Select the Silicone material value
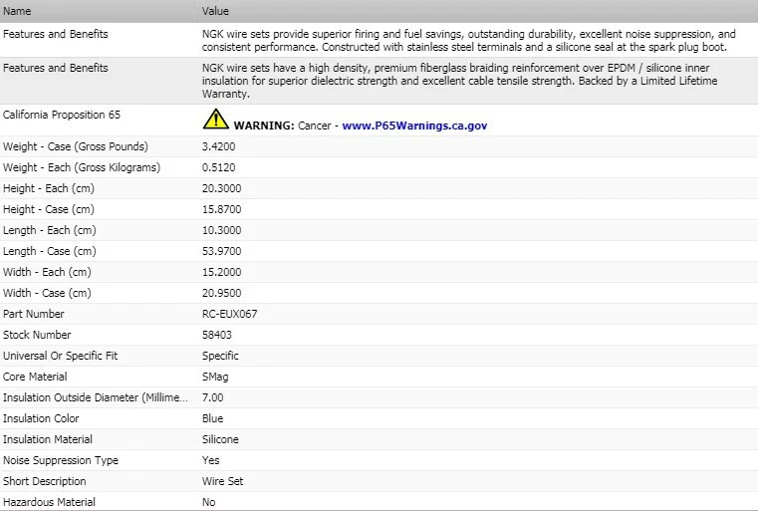The height and width of the screenshot is (511, 758). 220,439
